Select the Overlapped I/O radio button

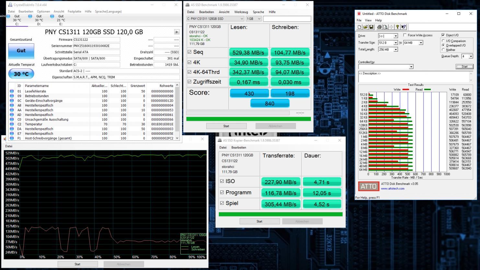pyautogui.click(x=443, y=46)
